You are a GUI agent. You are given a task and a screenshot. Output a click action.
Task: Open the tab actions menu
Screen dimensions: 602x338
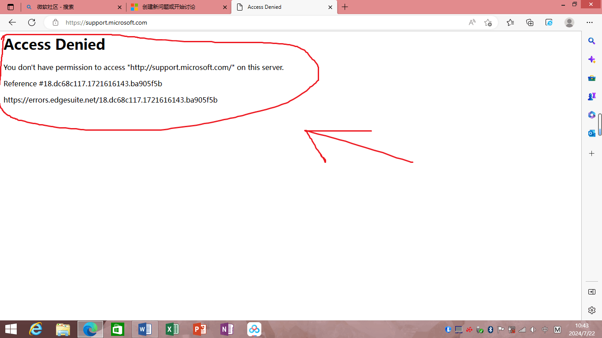(x=11, y=7)
